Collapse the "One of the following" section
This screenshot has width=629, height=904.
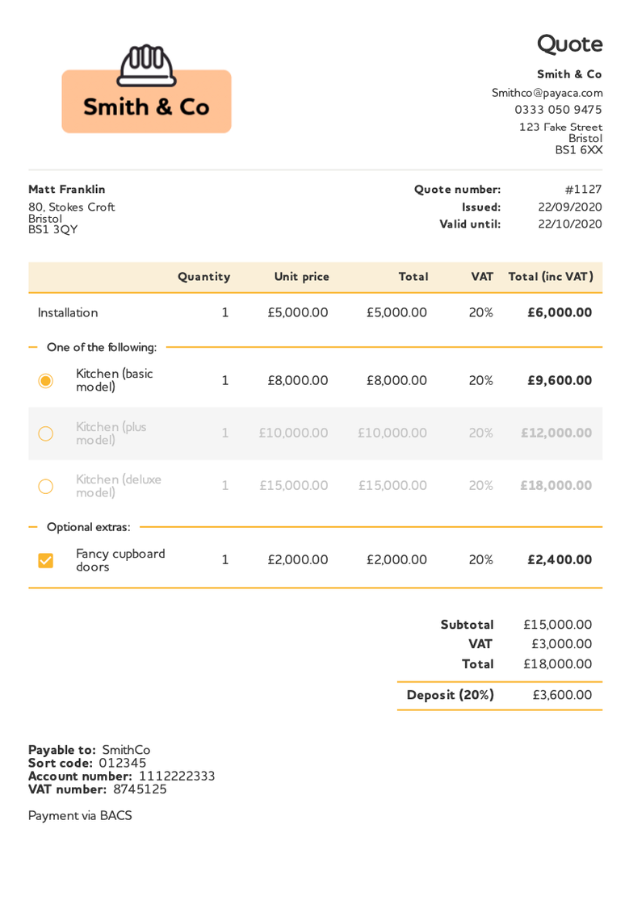(x=33, y=348)
